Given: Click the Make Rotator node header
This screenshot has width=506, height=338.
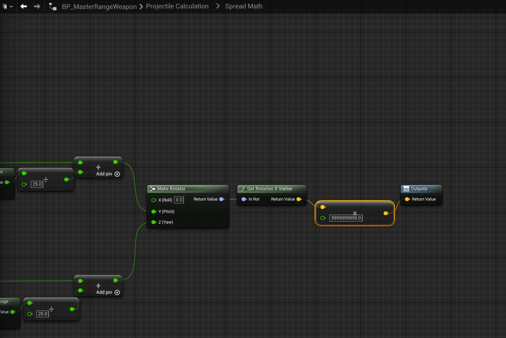Looking at the screenshot, I should coord(171,189).
